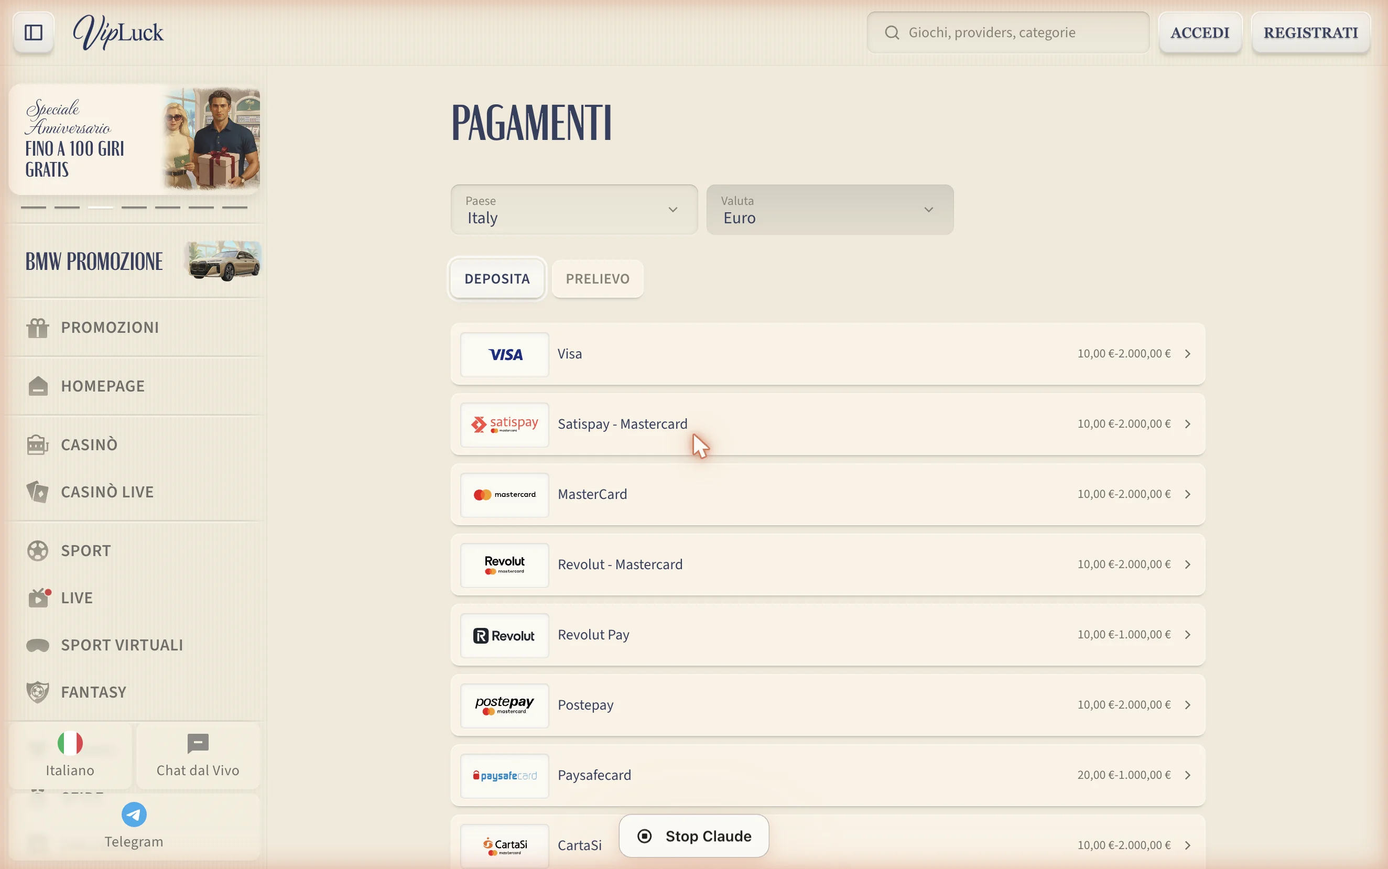Open Casinò slot machine icon
The width and height of the screenshot is (1388, 869).
pos(38,445)
